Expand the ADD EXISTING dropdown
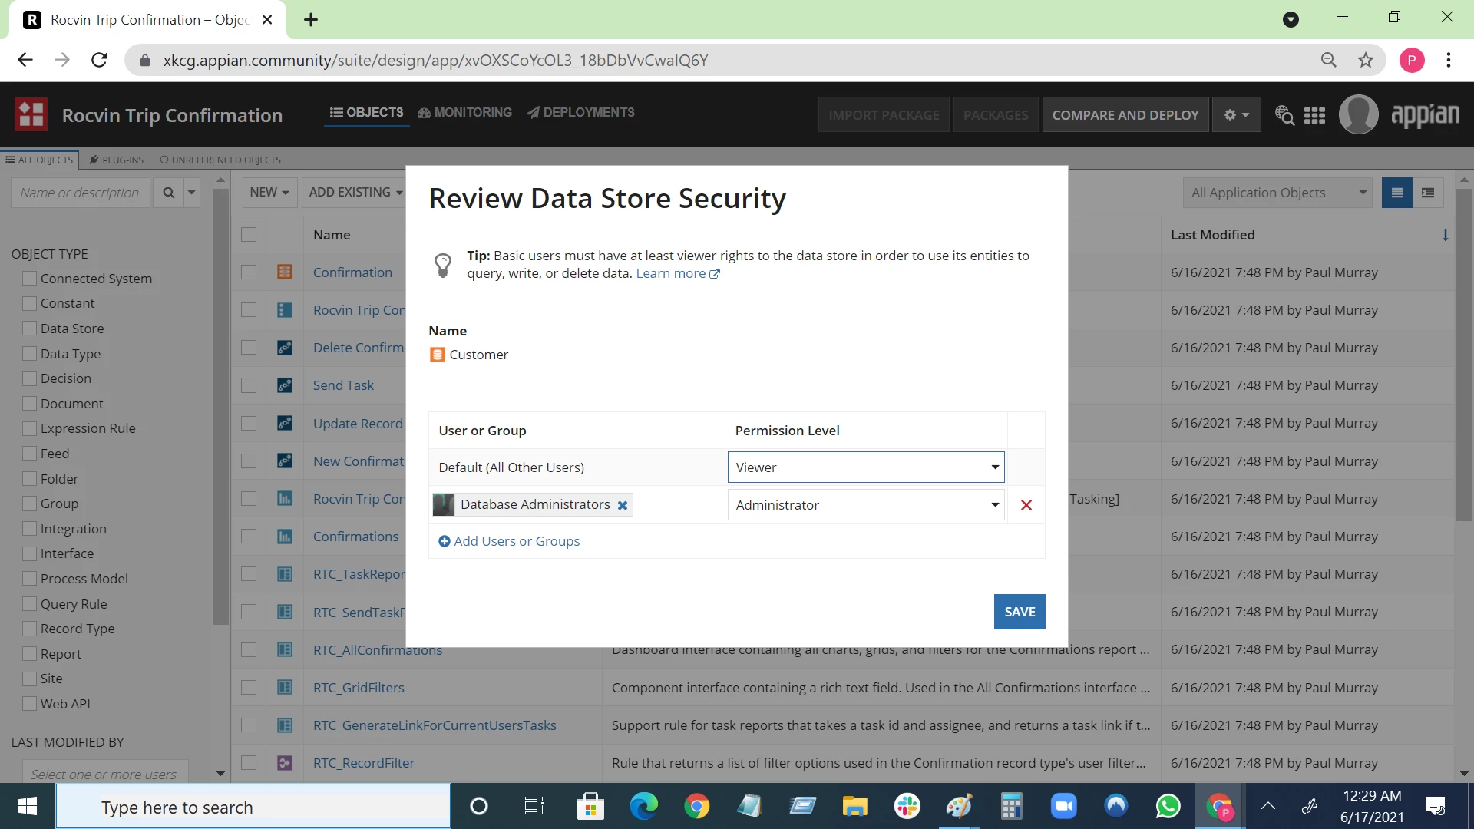The image size is (1474, 829). (355, 193)
